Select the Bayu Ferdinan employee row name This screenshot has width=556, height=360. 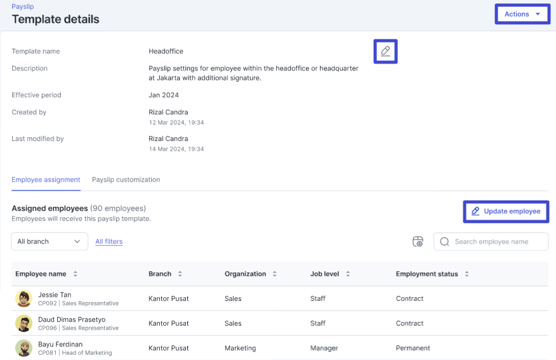(x=59, y=344)
